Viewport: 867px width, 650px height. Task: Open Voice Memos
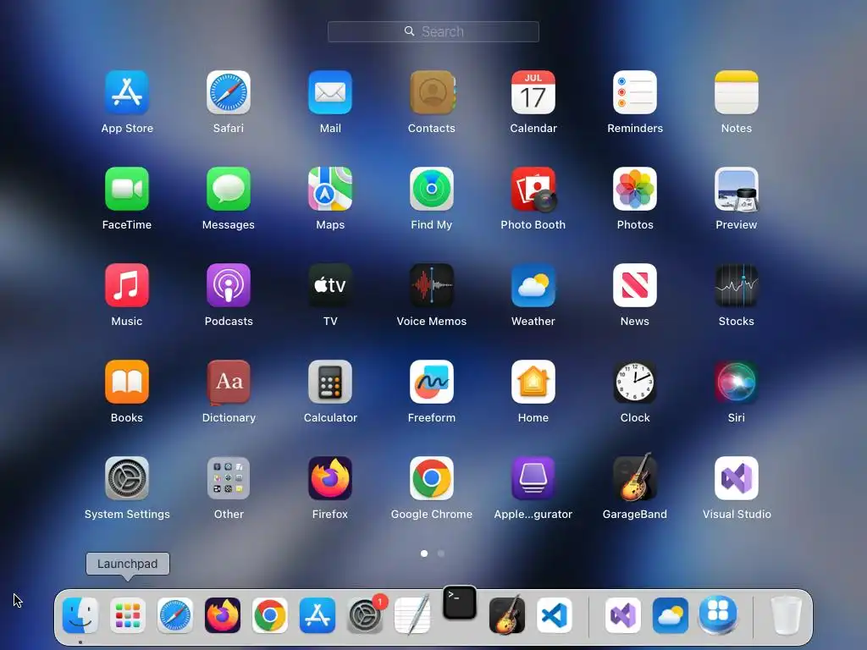(432, 285)
